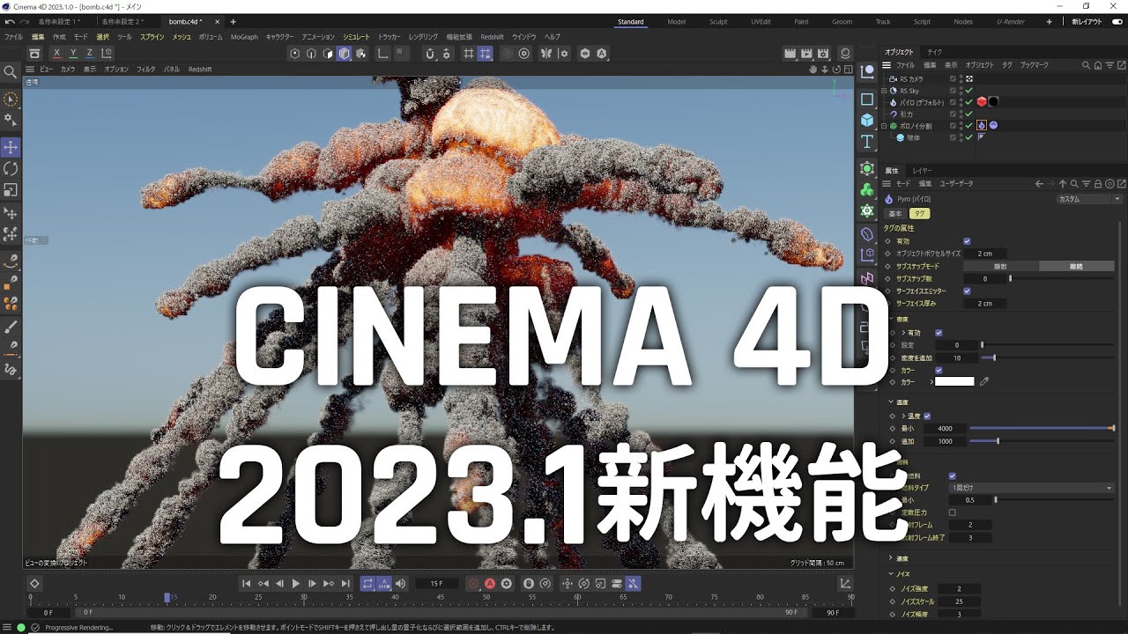Open the シミュレート menu
Viewport: 1128px width, 634px height.
pos(356,37)
